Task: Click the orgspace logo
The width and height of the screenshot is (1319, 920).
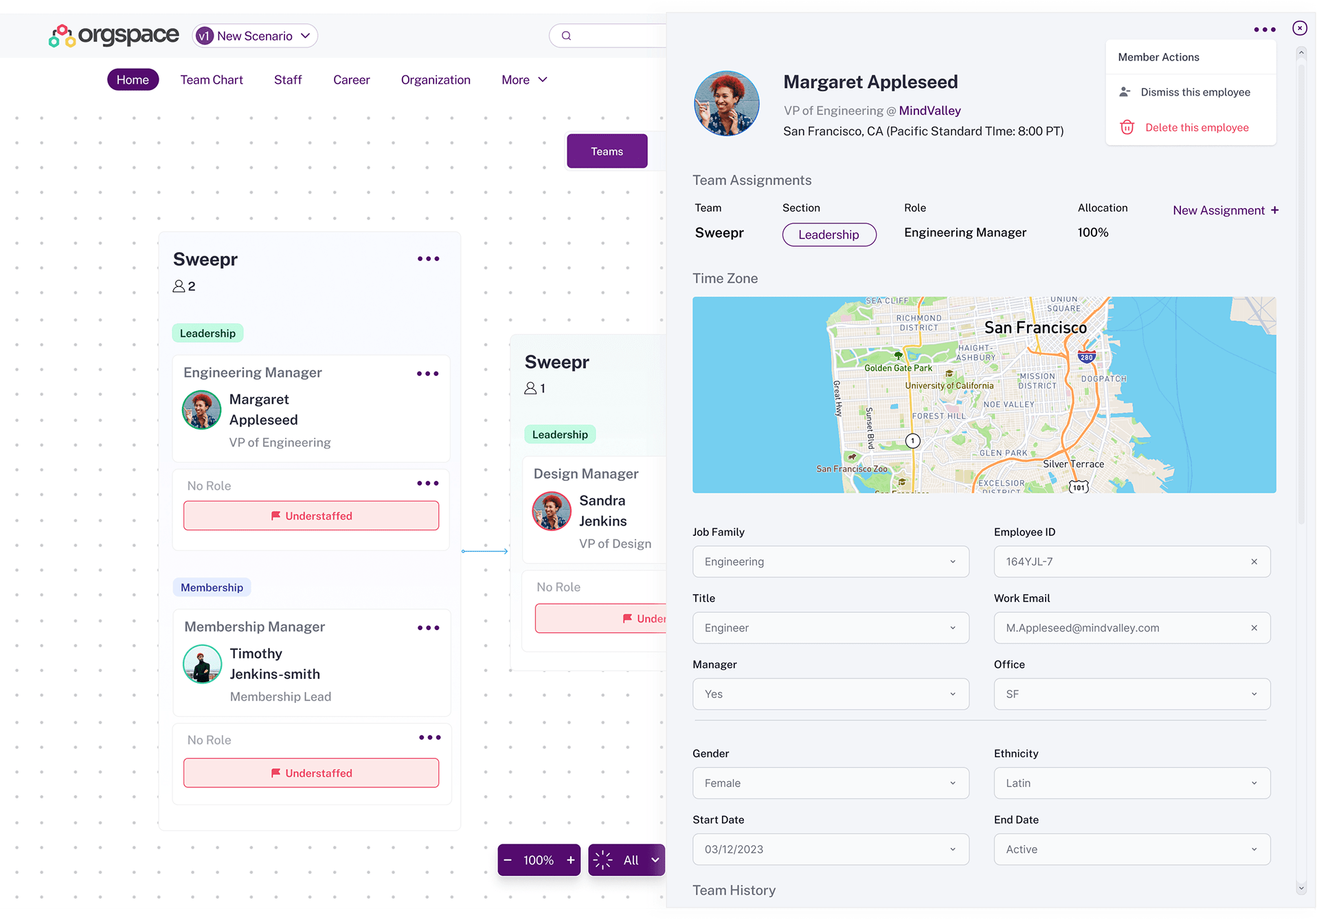Action: coord(114,36)
